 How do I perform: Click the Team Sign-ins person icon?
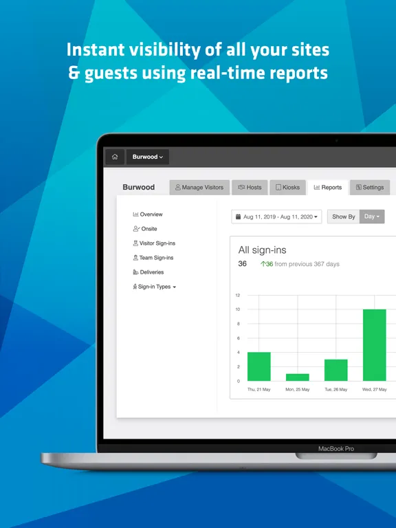[135, 258]
